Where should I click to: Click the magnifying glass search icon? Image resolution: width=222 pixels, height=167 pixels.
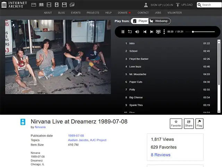pyautogui.click(x=199, y=5)
